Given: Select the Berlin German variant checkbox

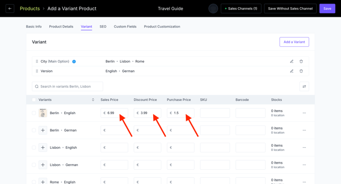Looking at the screenshot, I should point(34,130).
